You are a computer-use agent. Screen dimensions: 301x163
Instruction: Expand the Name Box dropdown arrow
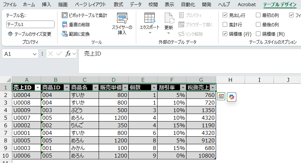pos(35,54)
